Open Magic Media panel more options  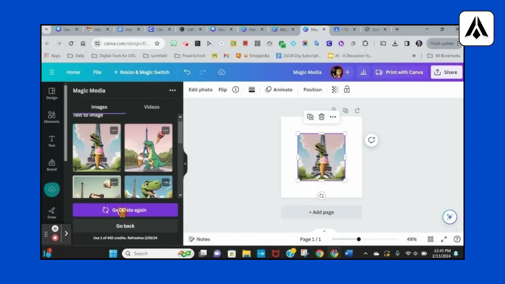[173, 90]
